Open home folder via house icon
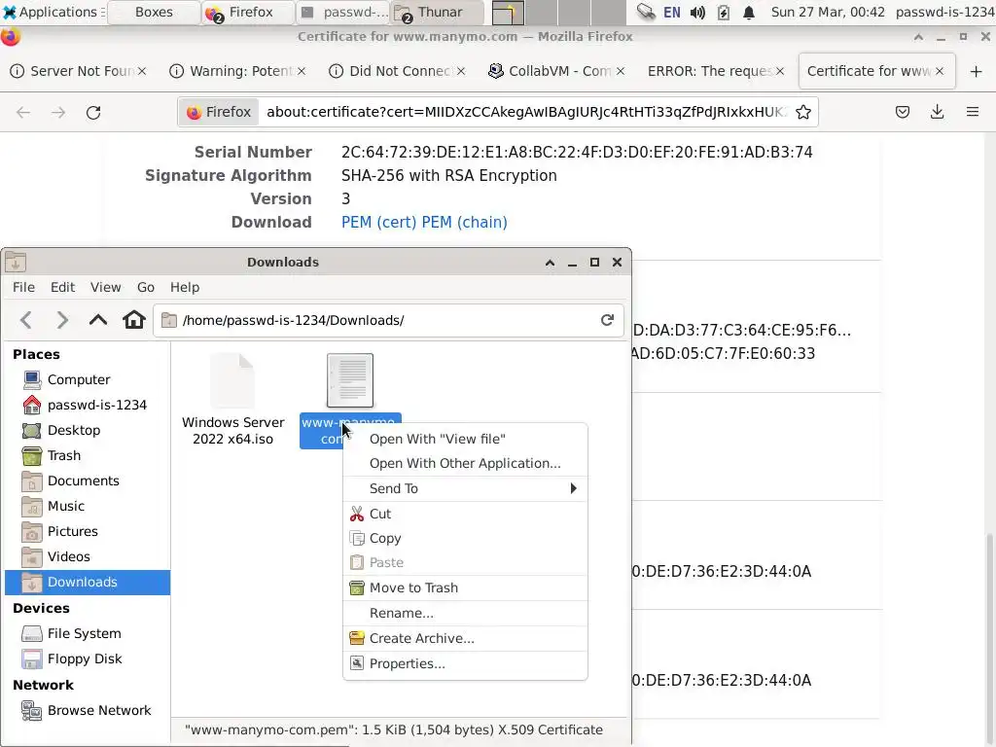The image size is (996, 747). [x=134, y=319]
